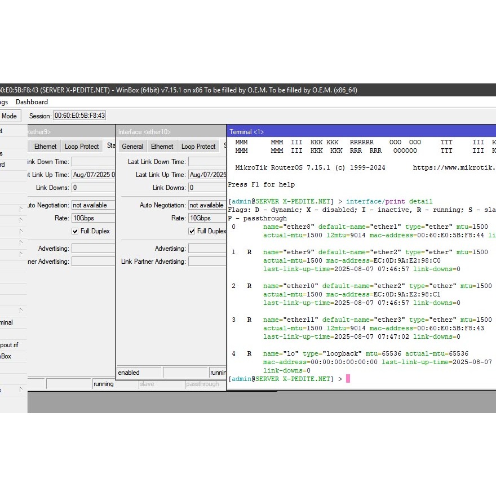Expand the bottommost sidebar submenu arrow
The width and height of the screenshot is (496, 496).
[21, 389]
